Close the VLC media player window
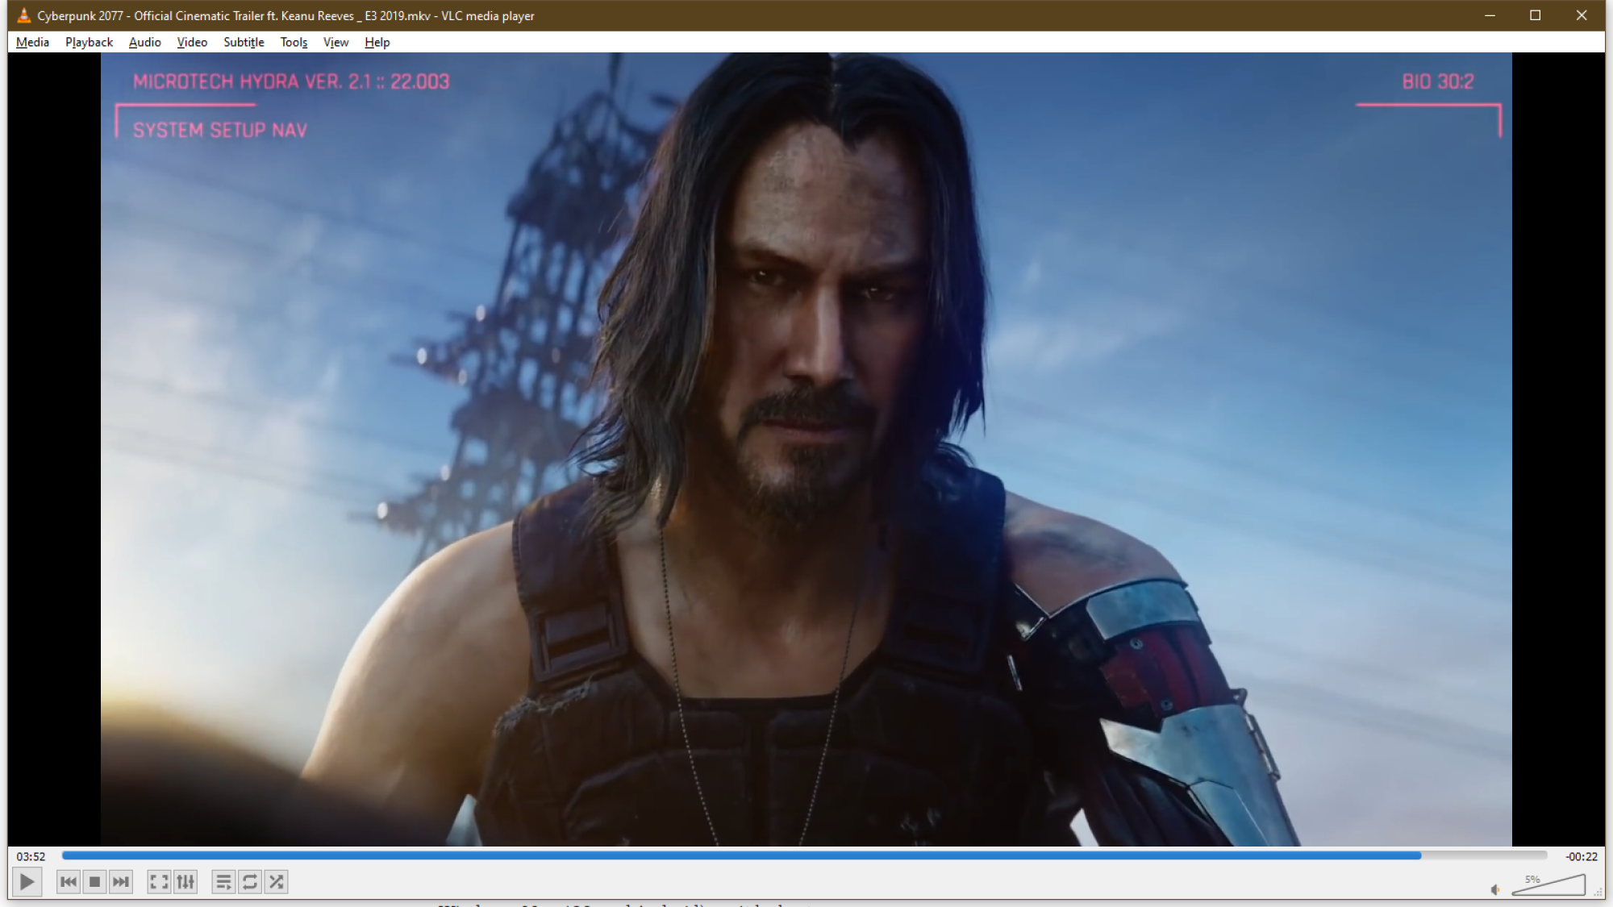 pos(1581,15)
